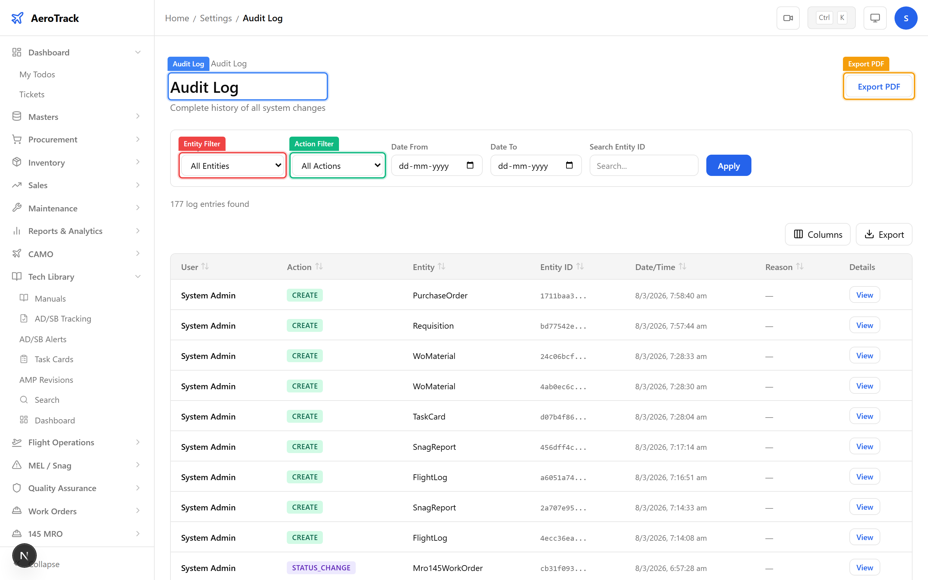Open the All Actions dropdown
This screenshot has width=928, height=580.
[337, 165]
